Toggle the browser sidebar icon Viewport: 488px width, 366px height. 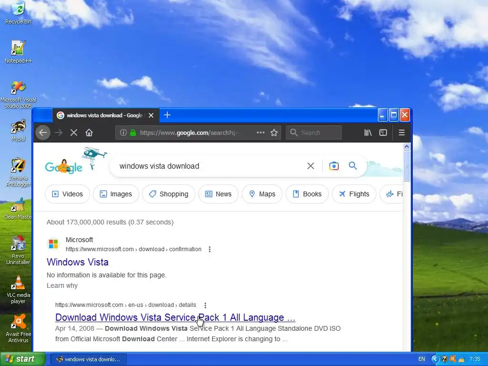383,132
